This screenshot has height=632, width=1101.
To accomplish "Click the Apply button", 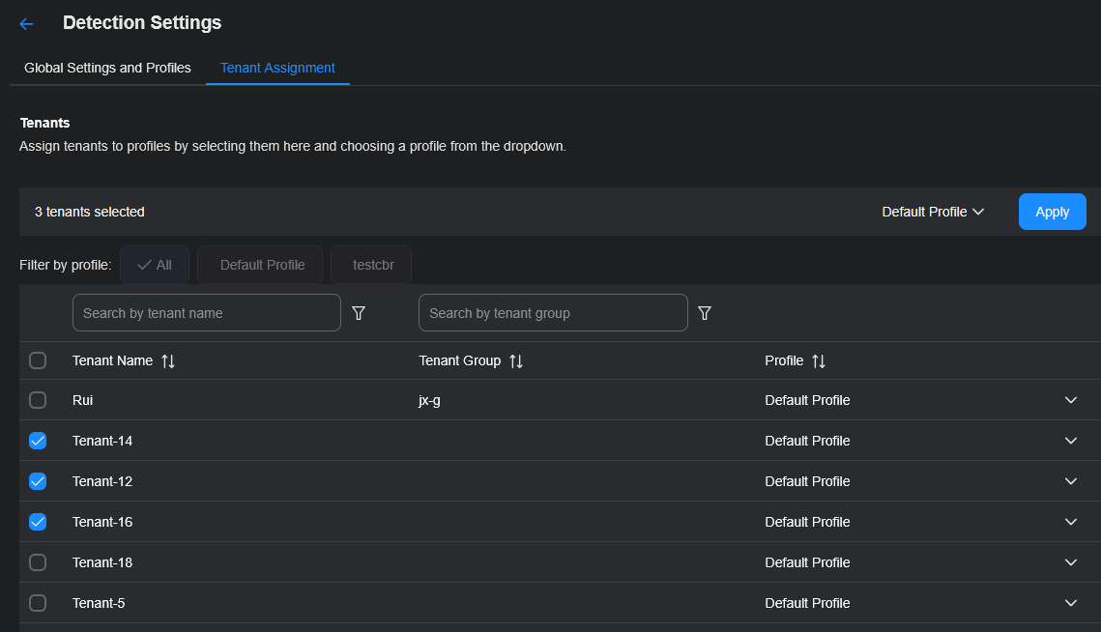I will (1052, 212).
